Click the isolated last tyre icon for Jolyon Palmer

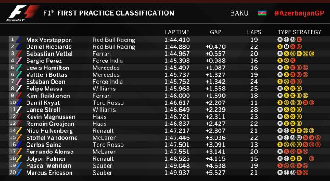tap(312, 158)
